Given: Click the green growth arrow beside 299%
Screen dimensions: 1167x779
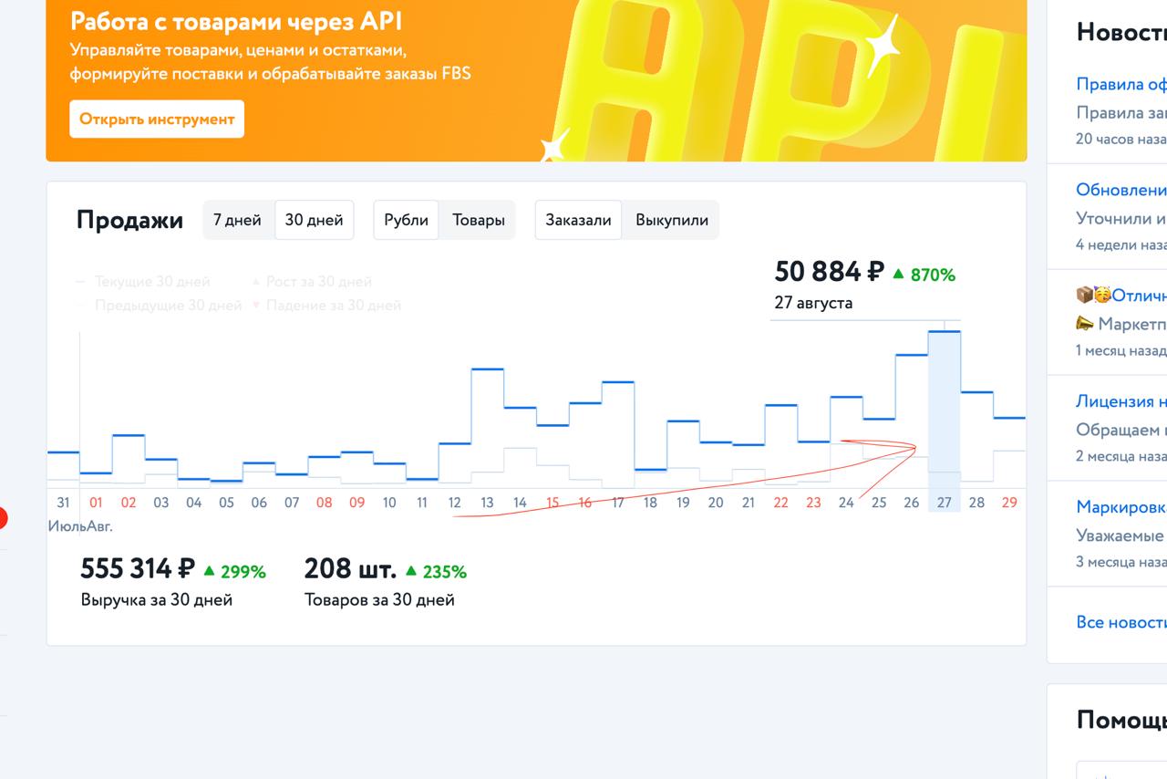Looking at the screenshot, I should [x=209, y=571].
